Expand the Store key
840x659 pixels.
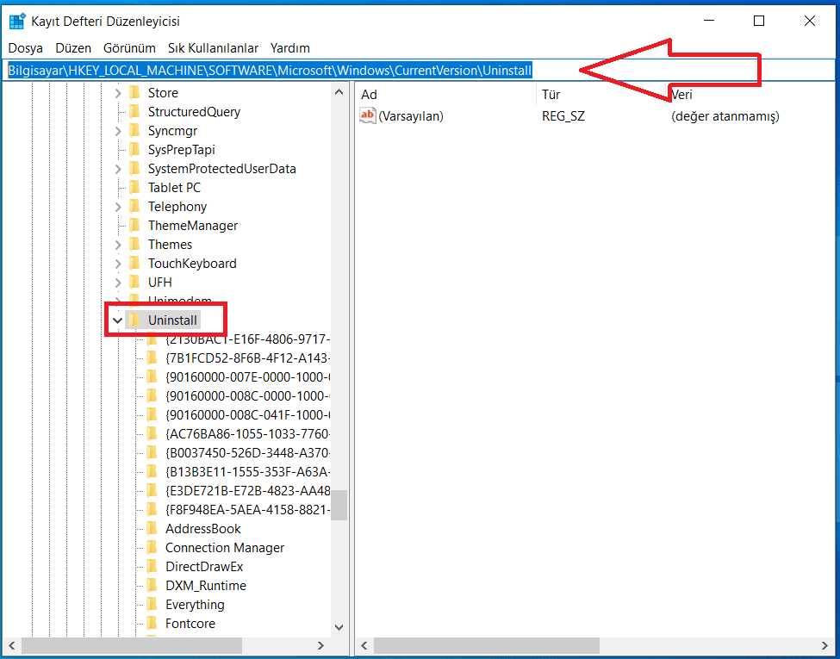click(x=118, y=93)
